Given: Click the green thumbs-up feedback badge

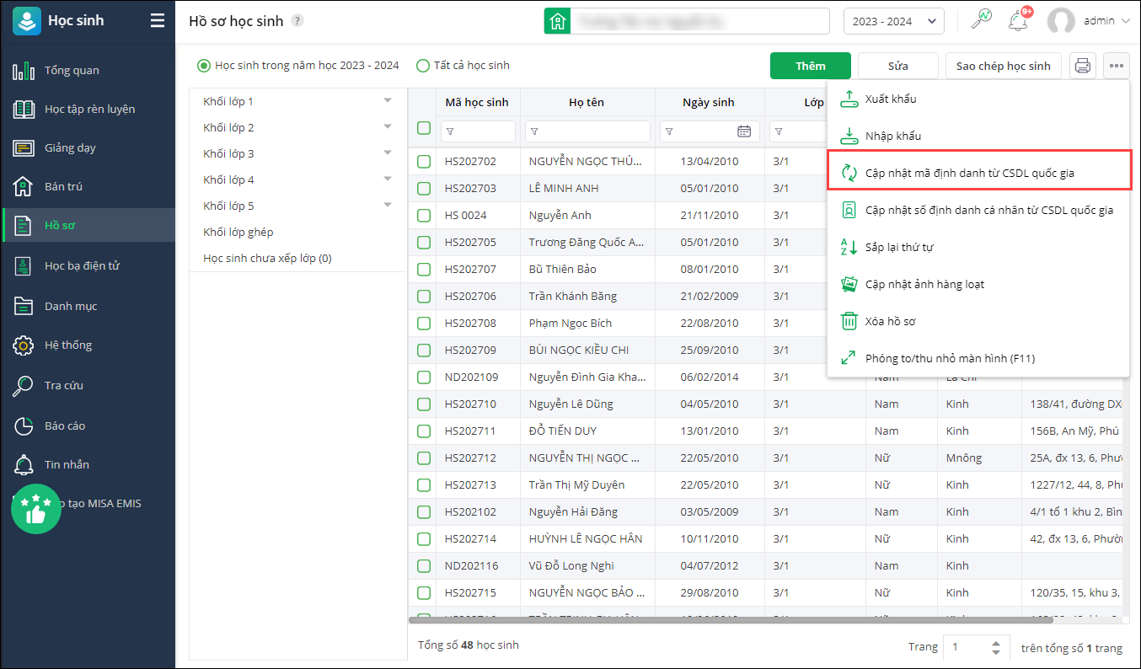Looking at the screenshot, I should click(x=36, y=508).
